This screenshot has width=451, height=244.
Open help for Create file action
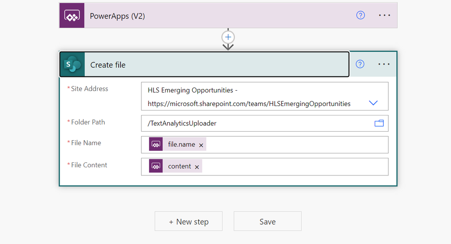[x=360, y=64]
